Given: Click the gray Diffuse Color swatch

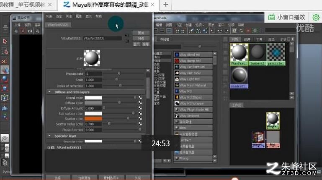Looking at the screenshot, I should click(x=93, y=103).
